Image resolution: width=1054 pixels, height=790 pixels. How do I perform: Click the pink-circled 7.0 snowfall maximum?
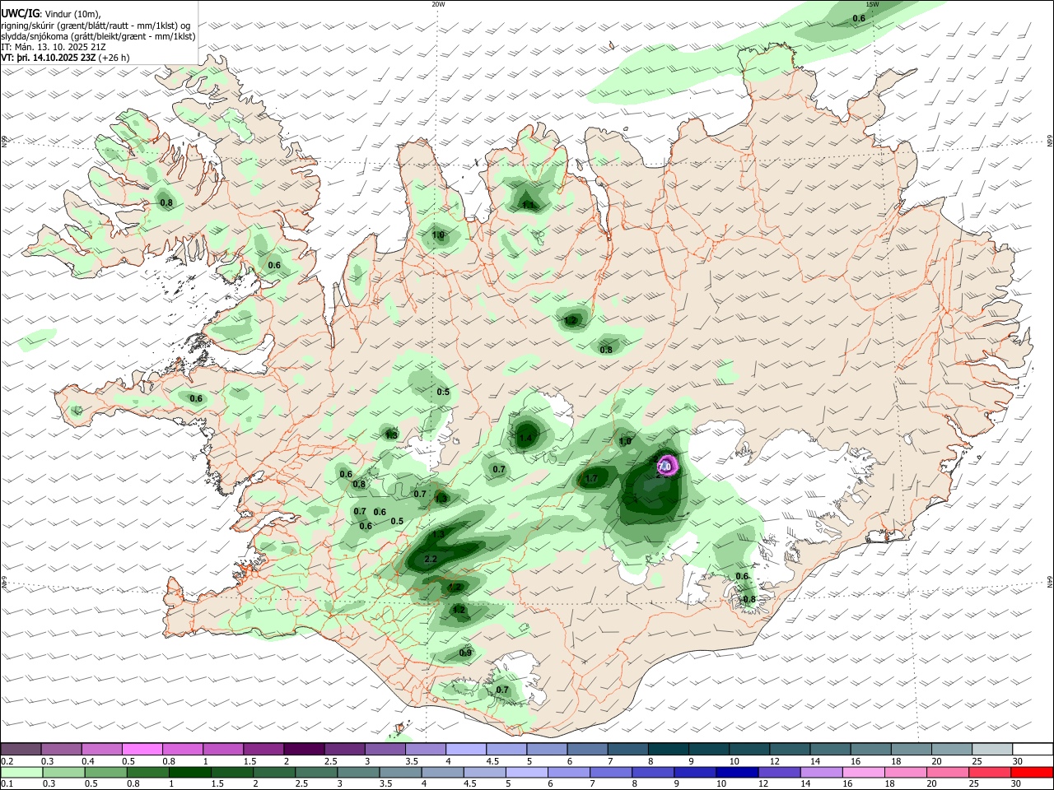pos(665,467)
